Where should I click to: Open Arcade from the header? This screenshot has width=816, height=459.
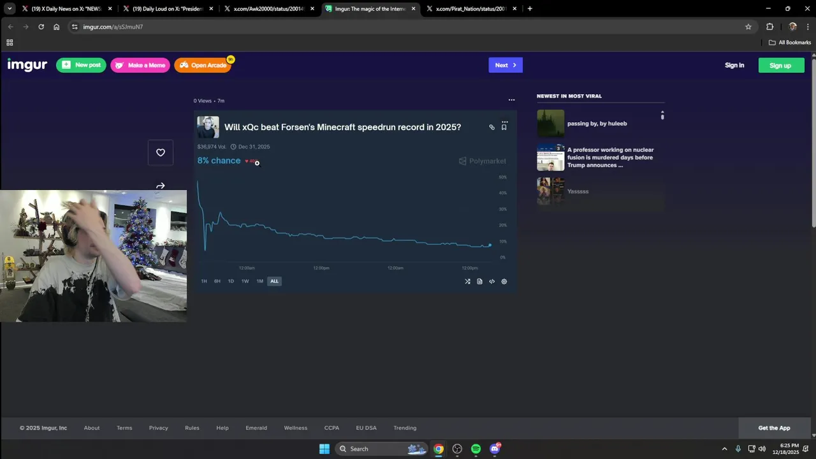pyautogui.click(x=203, y=65)
